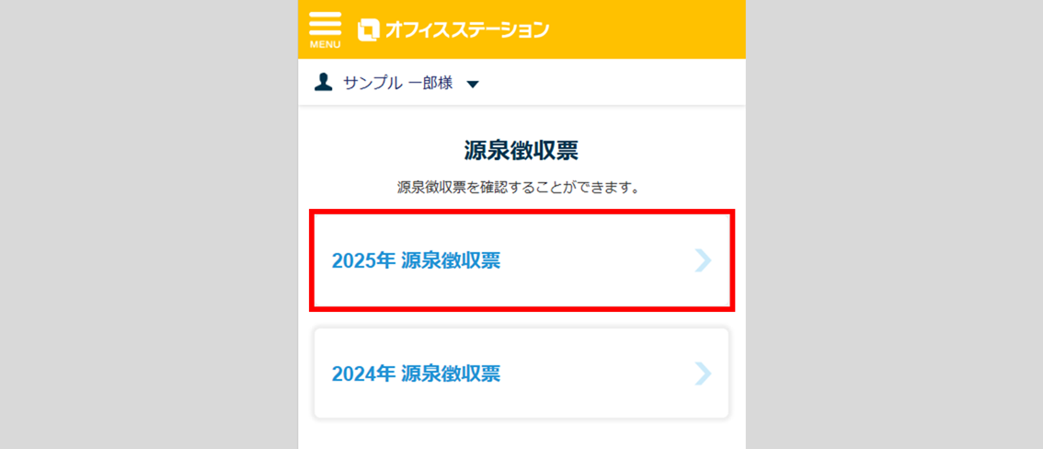
Task: Click the chevron on the 2024年 card
Action: click(x=704, y=374)
